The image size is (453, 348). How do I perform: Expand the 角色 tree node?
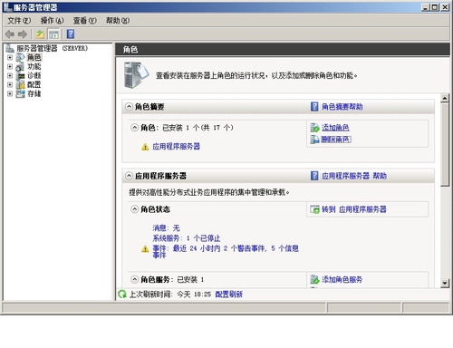(10, 57)
